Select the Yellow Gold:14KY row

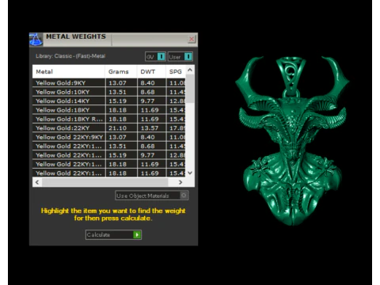click(109, 101)
